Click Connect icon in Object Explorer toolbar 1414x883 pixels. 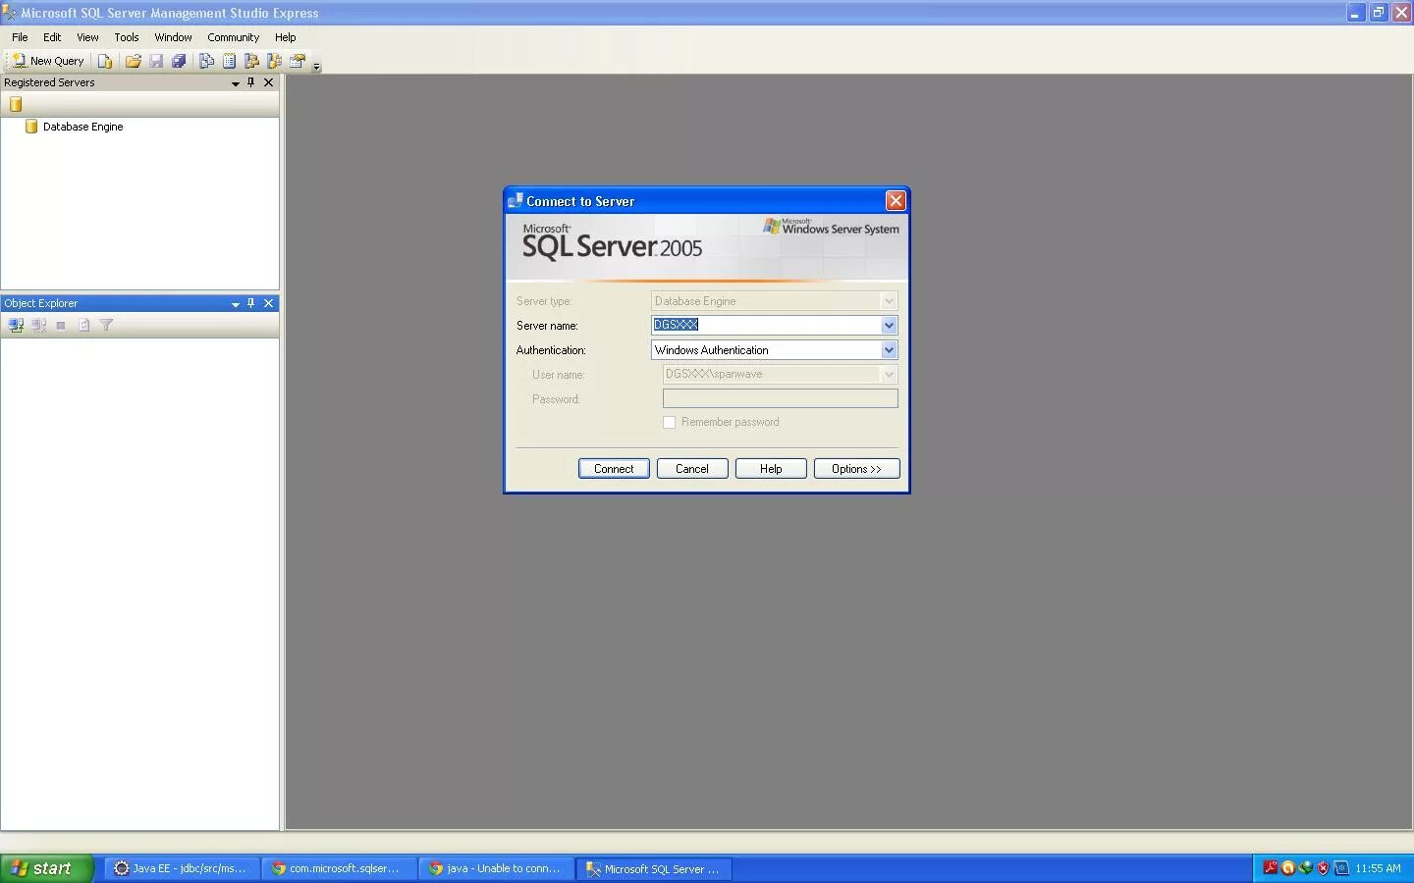click(16, 325)
